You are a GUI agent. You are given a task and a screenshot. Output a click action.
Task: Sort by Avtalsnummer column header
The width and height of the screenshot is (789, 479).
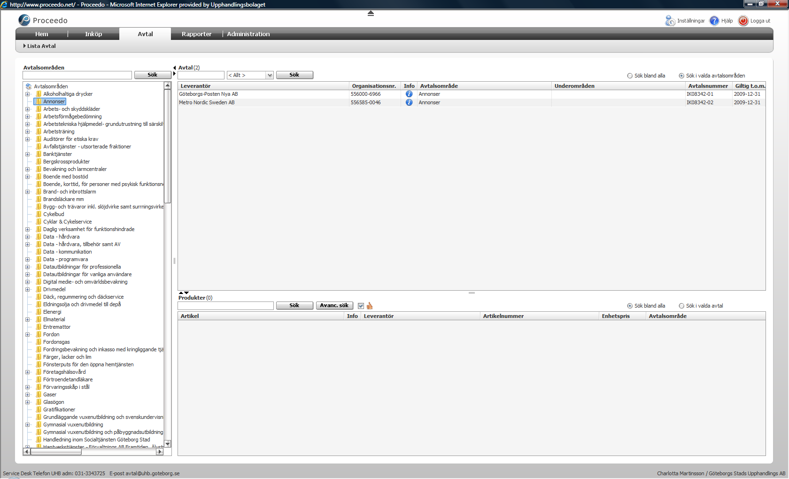click(x=708, y=86)
